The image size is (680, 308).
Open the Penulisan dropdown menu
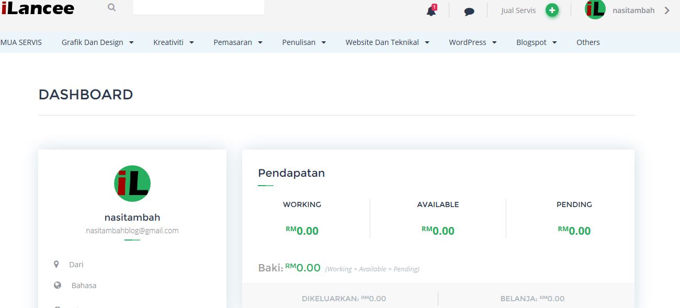tap(304, 42)
